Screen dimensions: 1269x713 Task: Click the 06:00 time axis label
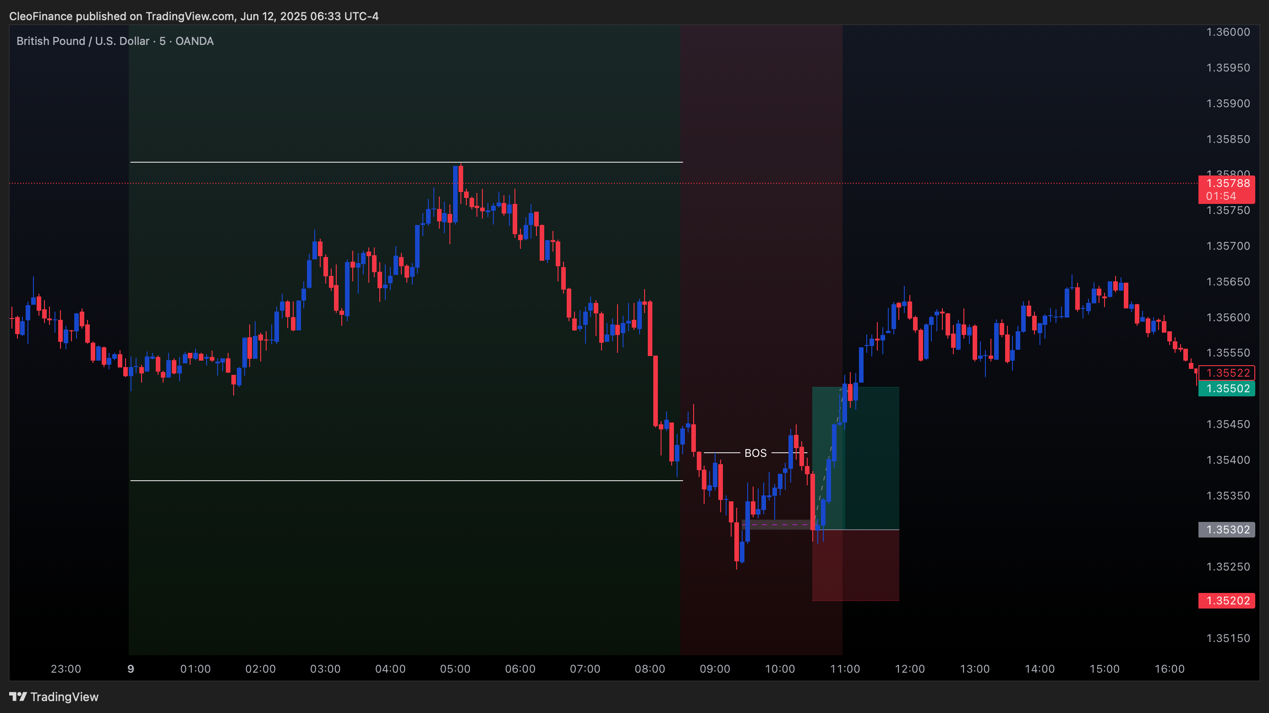pyautogui.click(x=520, y=669)
